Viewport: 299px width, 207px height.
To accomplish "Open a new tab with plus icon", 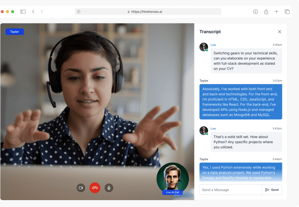I will point(276,12).
